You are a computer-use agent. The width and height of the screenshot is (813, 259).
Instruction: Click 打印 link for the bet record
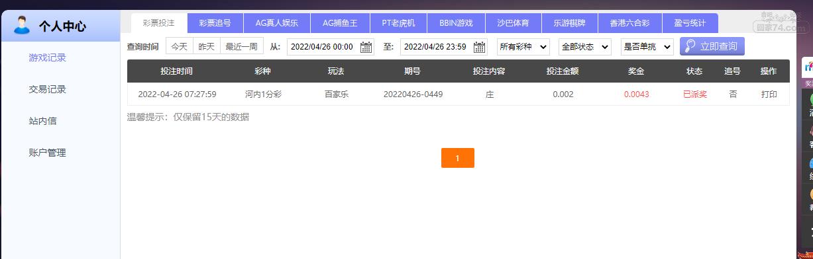pyautogui.click(x=769, y=94)
